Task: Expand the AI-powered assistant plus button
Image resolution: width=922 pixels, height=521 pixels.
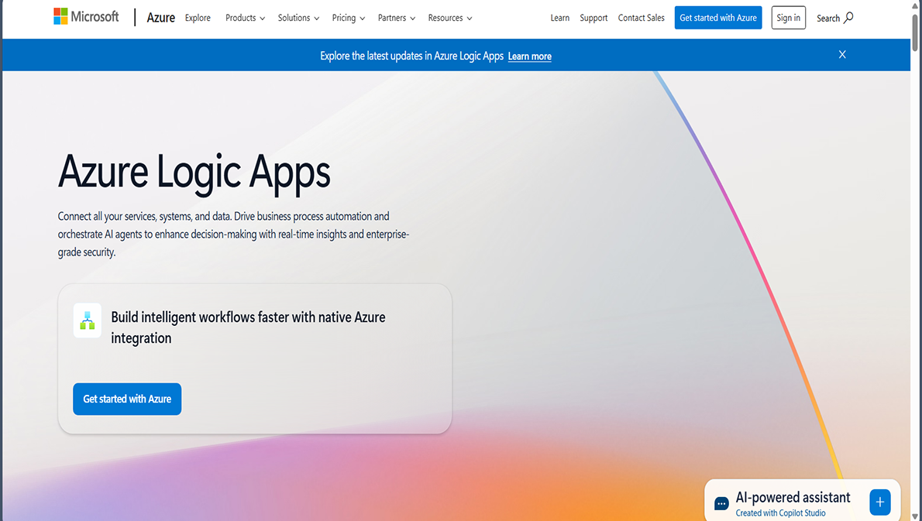Action: coord(879,502)
